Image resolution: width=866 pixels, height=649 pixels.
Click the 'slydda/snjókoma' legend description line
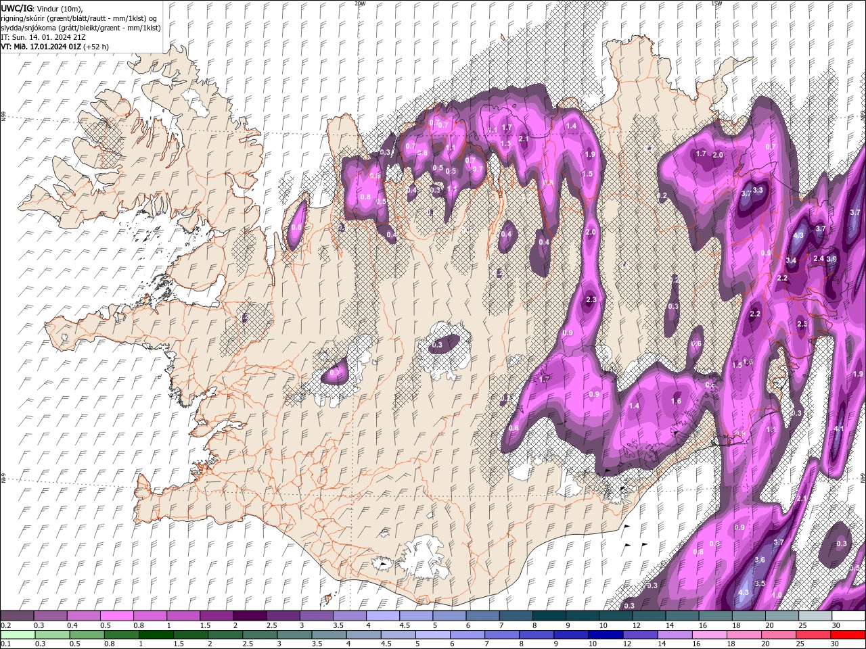pos(80,28)
